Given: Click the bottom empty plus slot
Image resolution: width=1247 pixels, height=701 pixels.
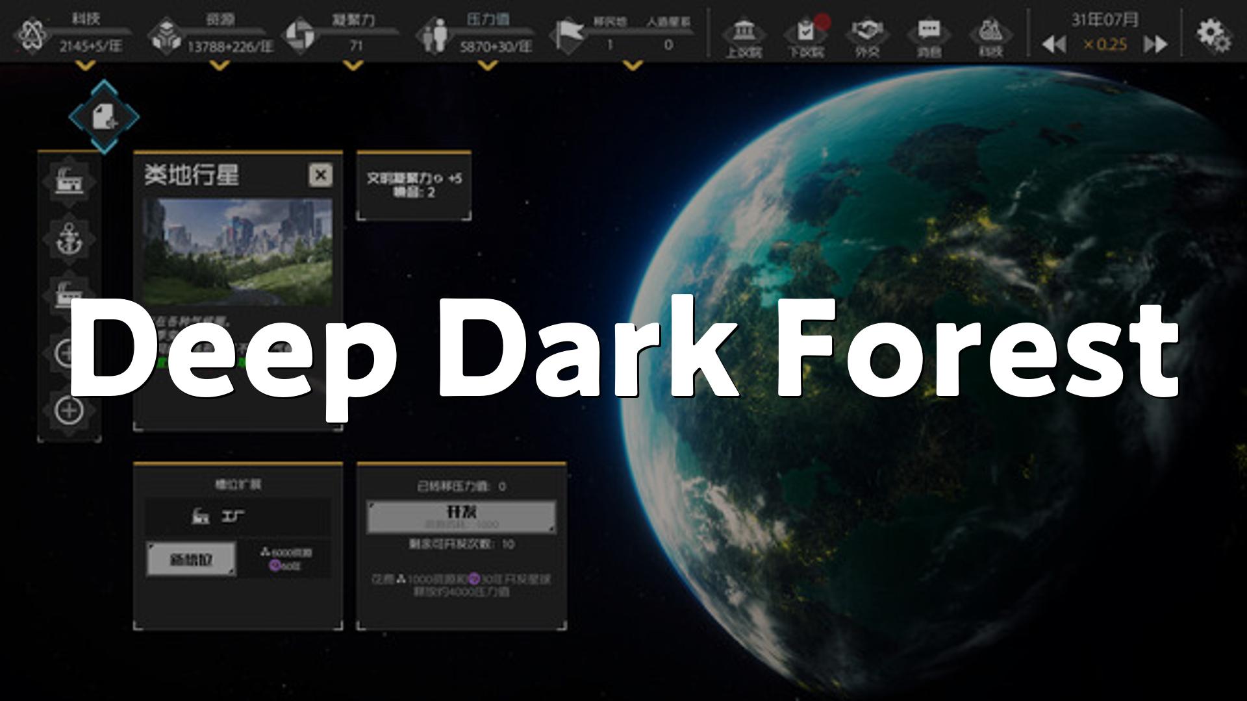Looking at the screenshot, I should pos(69,410).
